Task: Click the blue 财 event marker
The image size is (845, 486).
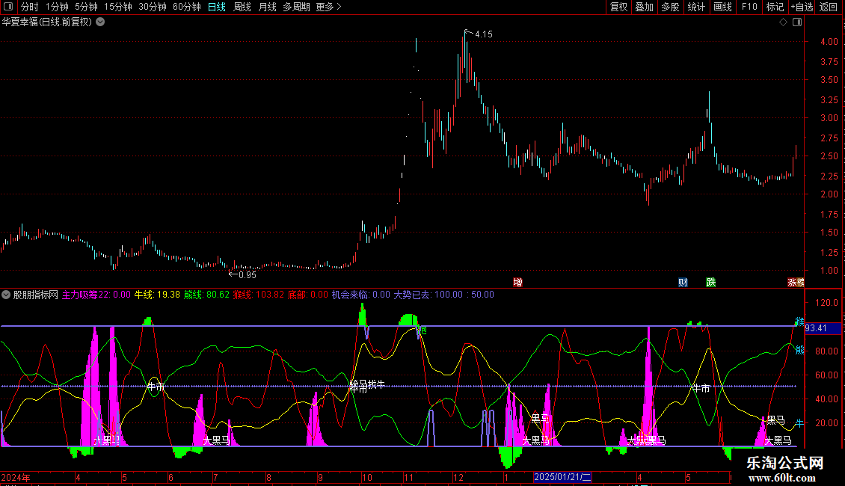Action: coord(683,282)
